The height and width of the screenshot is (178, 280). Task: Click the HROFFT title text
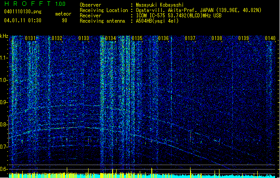(x=28, y=4)
